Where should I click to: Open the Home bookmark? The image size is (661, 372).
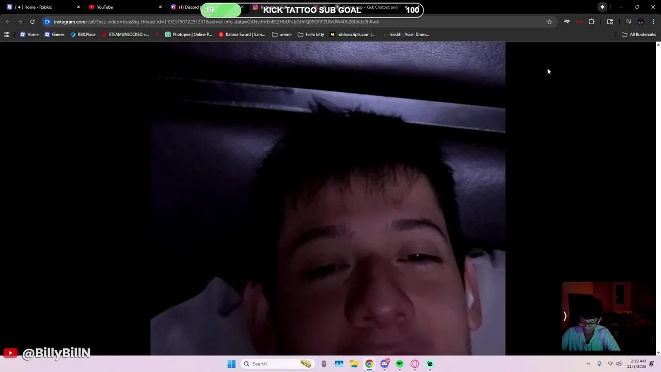point(29,35)
